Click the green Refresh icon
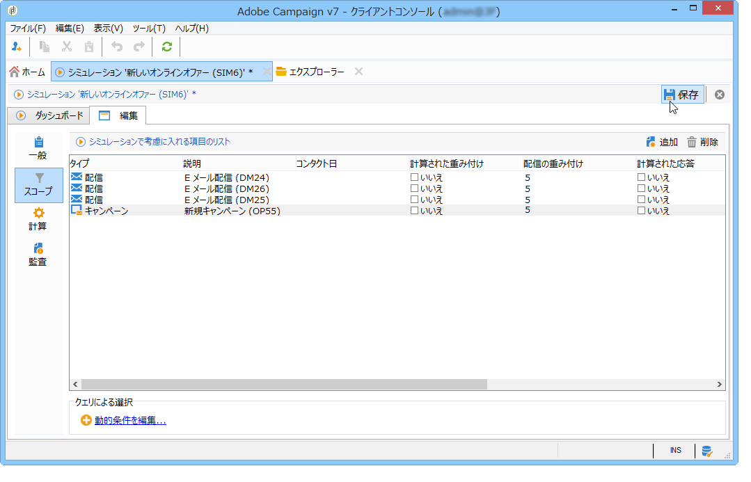The image size is (751, 482). tap(166, 47)
